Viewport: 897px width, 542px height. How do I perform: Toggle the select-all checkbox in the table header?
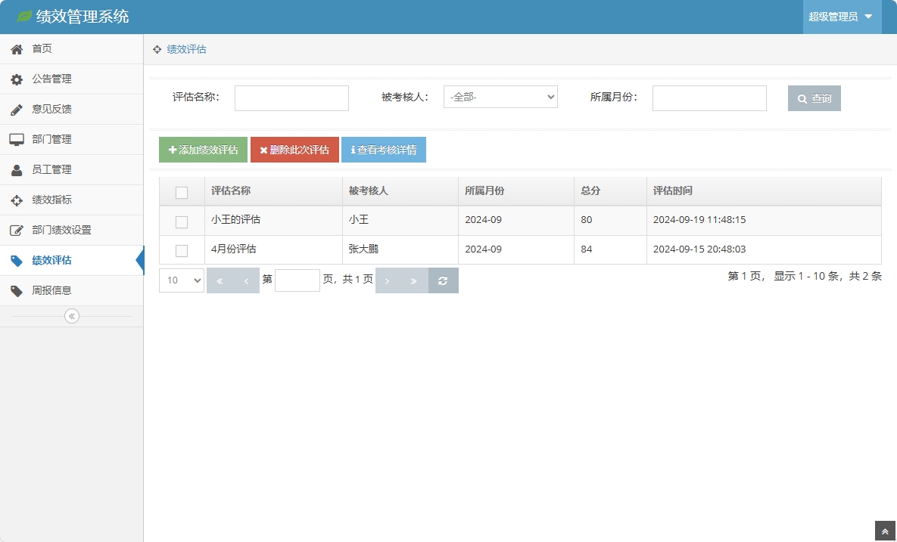pyautogui.click(x=182, y=192)
